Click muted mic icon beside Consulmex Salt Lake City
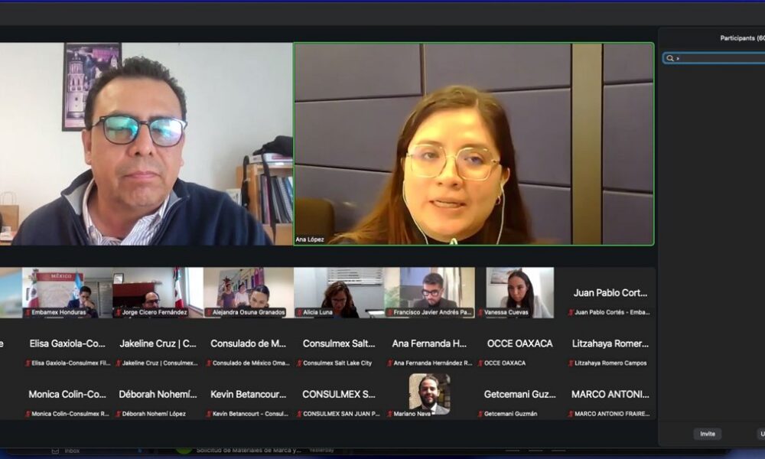765x459 pixels. (x=299, y=363)
